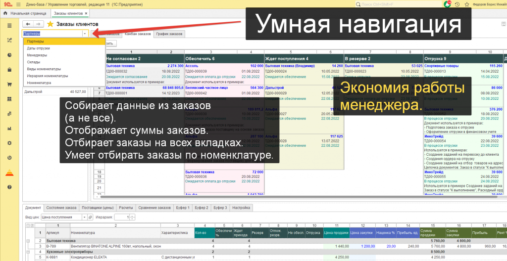Open the history clock icon in title bar
The height and width of the screenshot is (261, 507).
pos(457,4)
